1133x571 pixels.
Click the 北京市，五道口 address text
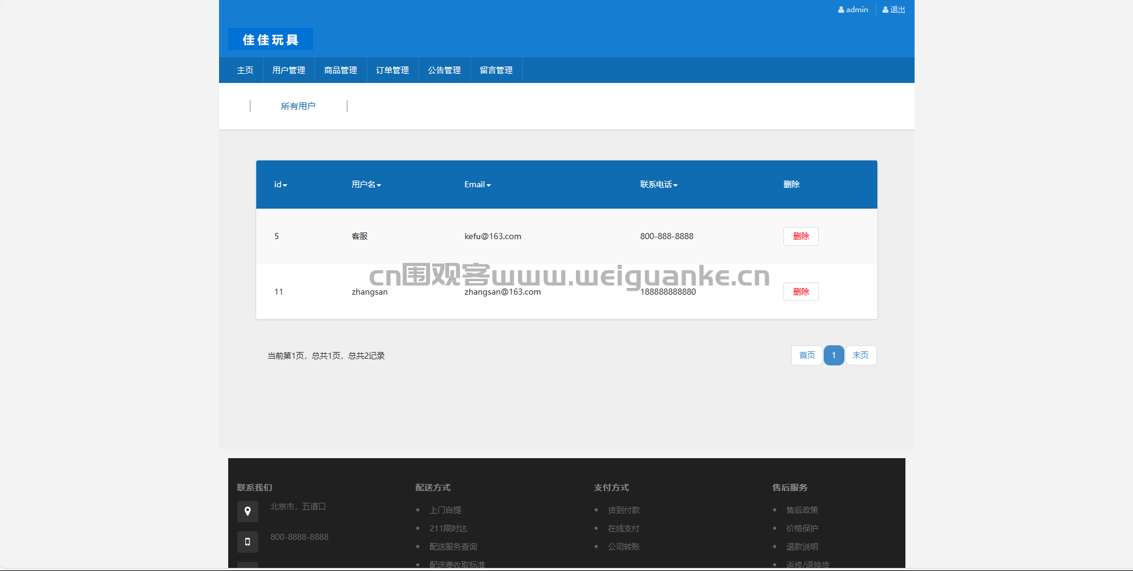pos(298,506)
